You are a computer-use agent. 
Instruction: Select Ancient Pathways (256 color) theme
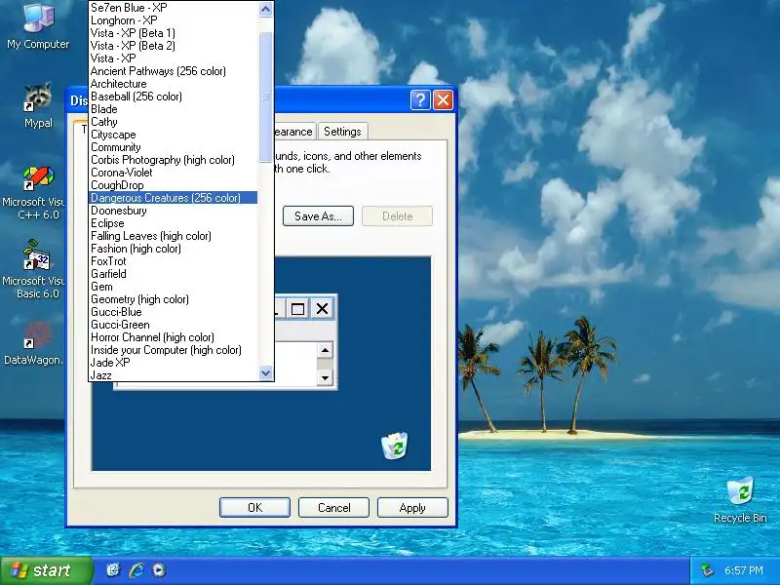pos(174,71)
